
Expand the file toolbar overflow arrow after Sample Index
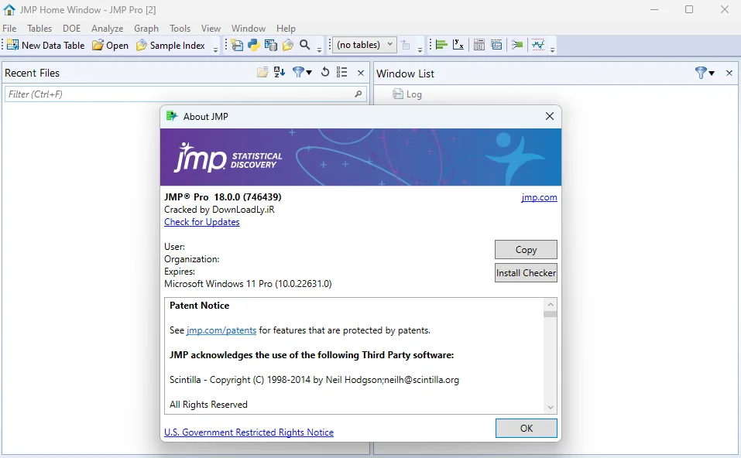pyautogui.click(x=215, y=49)
